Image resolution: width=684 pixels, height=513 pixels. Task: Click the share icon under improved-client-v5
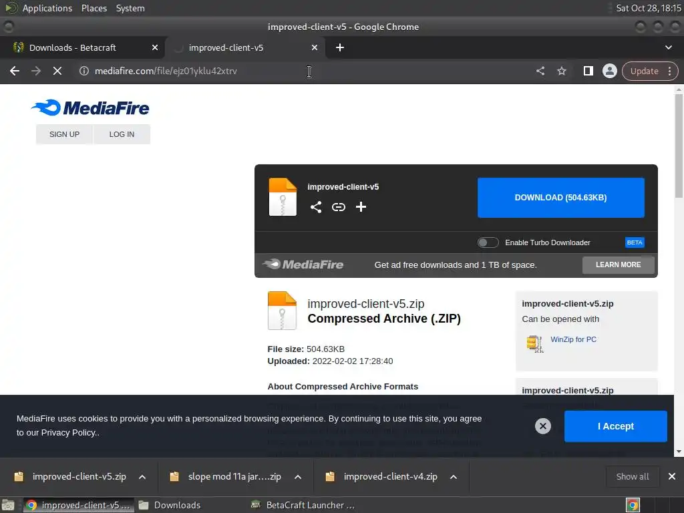pyautogui.click(x=316, y=207)
